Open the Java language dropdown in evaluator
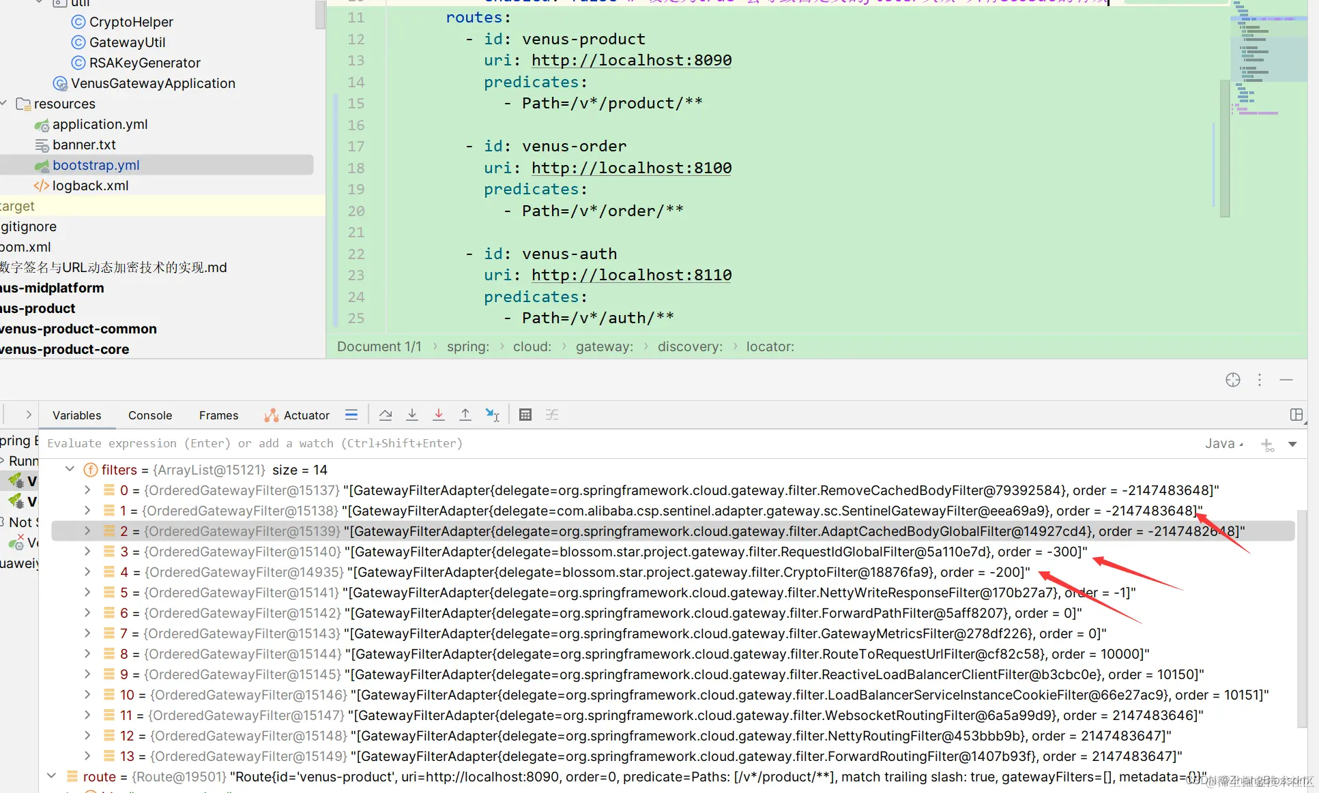The width and height of the screenshot is (1319, 793). [x=1224, y=444]
